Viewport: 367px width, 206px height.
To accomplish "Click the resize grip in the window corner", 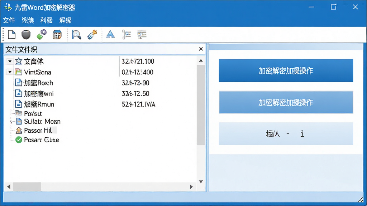I will click(361, 200).
